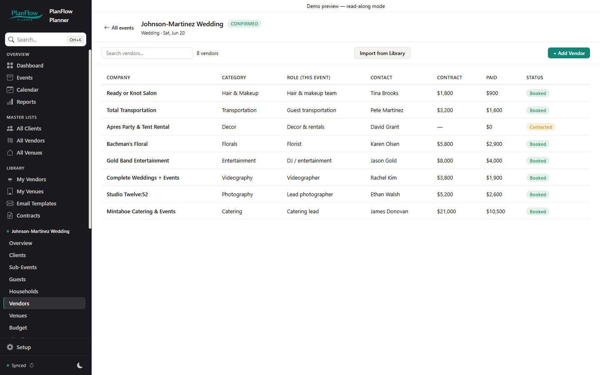This screenshot has width=600, height=375.
Task: Select the Vendors sidebar item
Action: pos(44,303)
